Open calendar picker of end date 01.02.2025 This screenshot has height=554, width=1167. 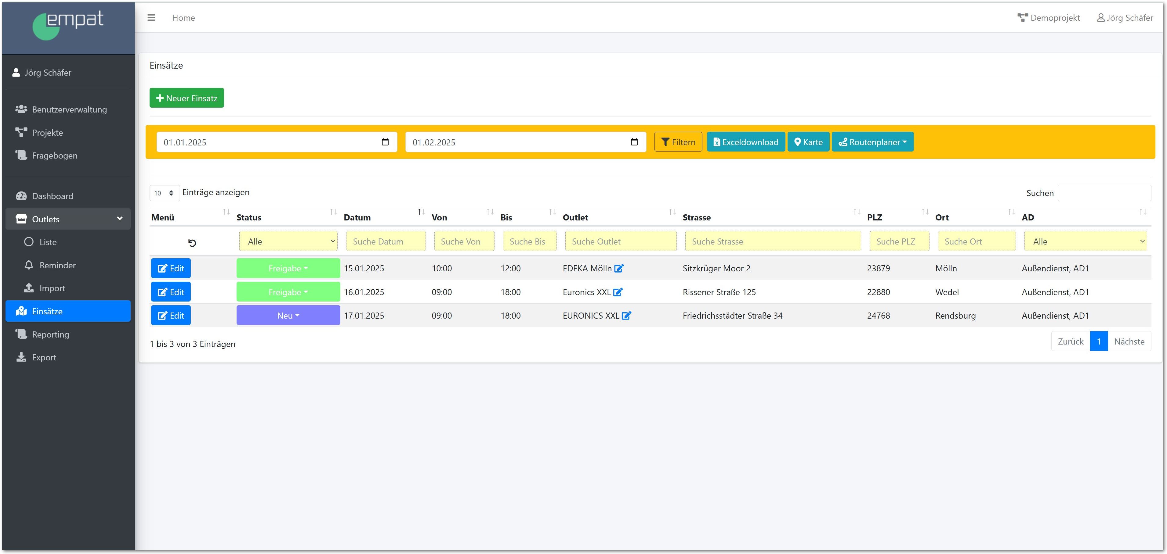634,142
